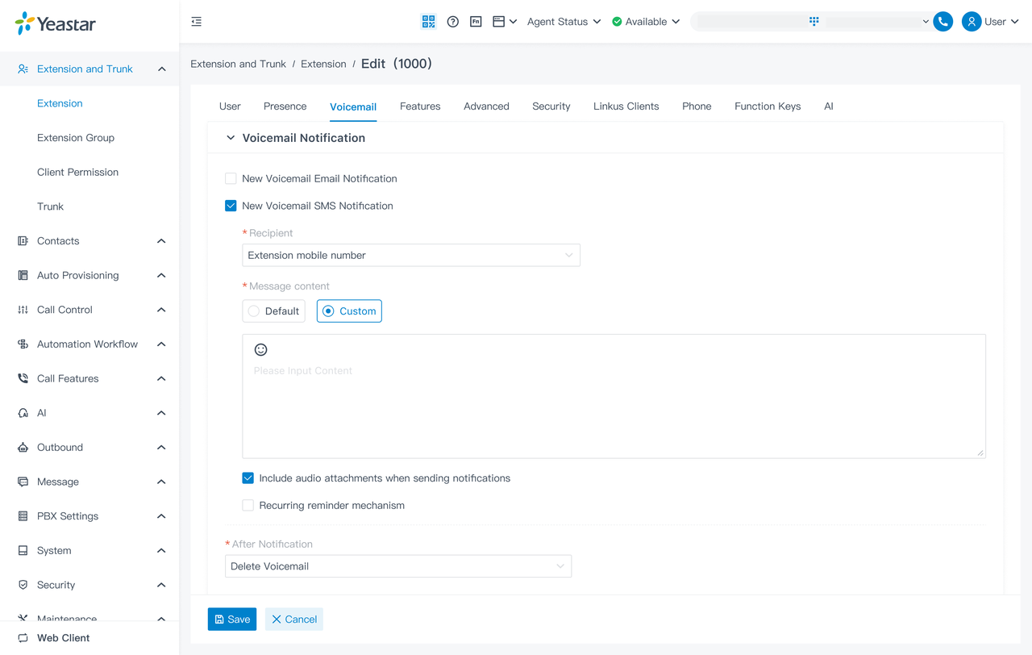
Task: Switch to the AI tab
Action: (829, 106)
